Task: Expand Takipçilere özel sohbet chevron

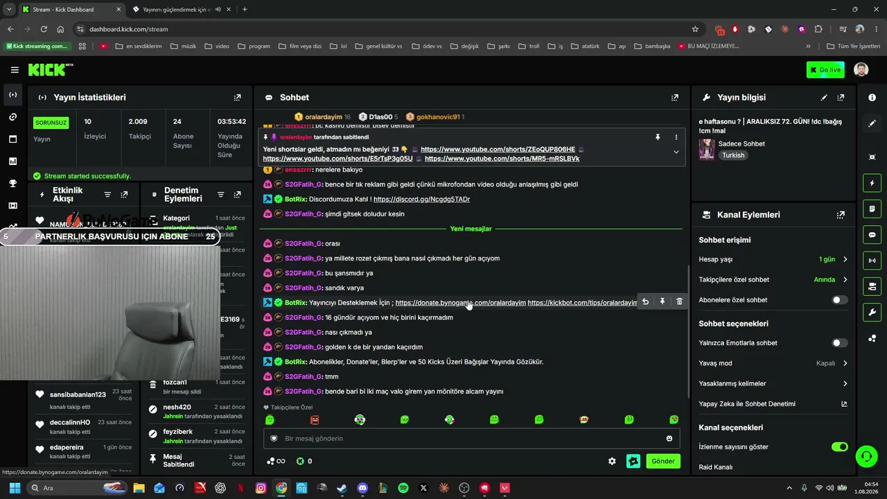Action: click(x=845, y=280)
